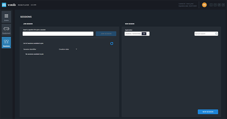Open the Application dropdown Anatomy - Human Body
This screenshot has height=119, width=227.
pos(137,34)
